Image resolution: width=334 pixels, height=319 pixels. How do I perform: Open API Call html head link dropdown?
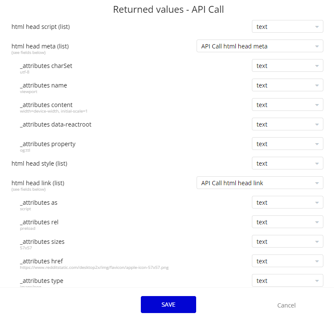tap(260, 183)
